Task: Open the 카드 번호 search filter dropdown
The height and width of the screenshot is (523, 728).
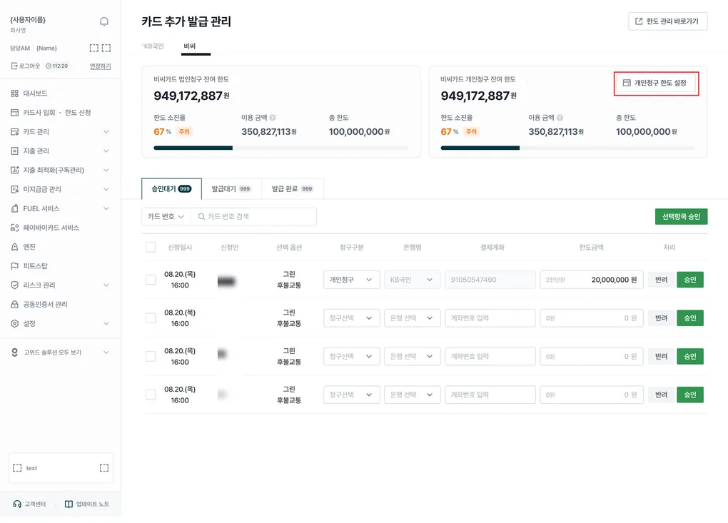Action: click(x=166, y=217)
